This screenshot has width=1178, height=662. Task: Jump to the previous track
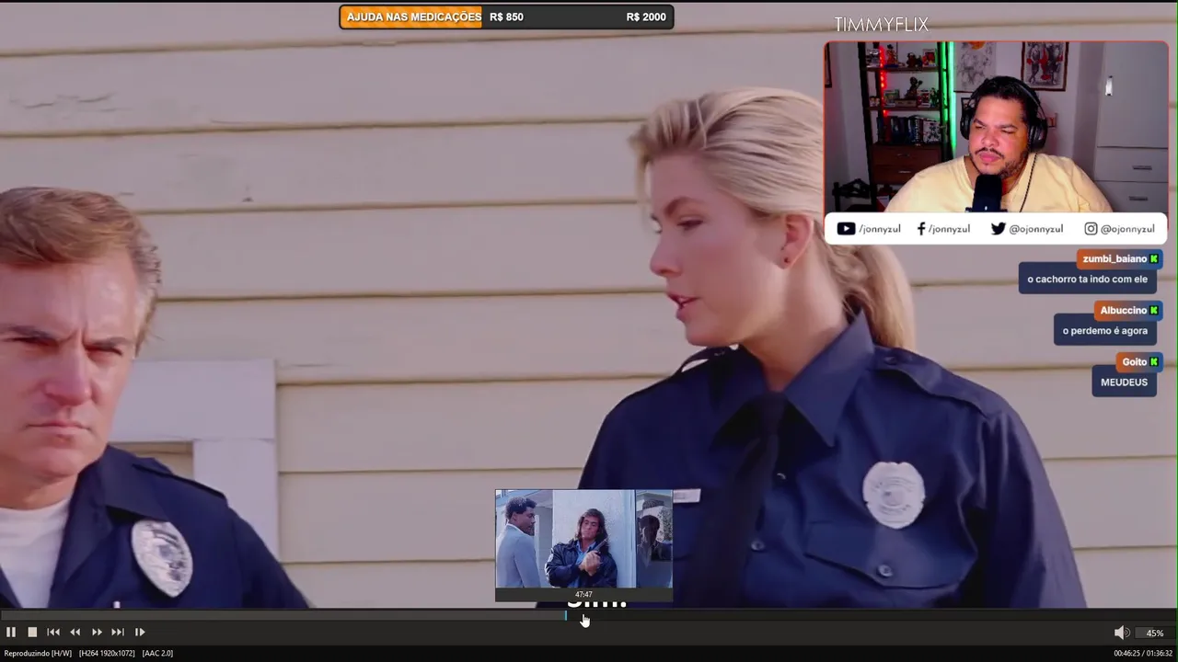[53, 632]
